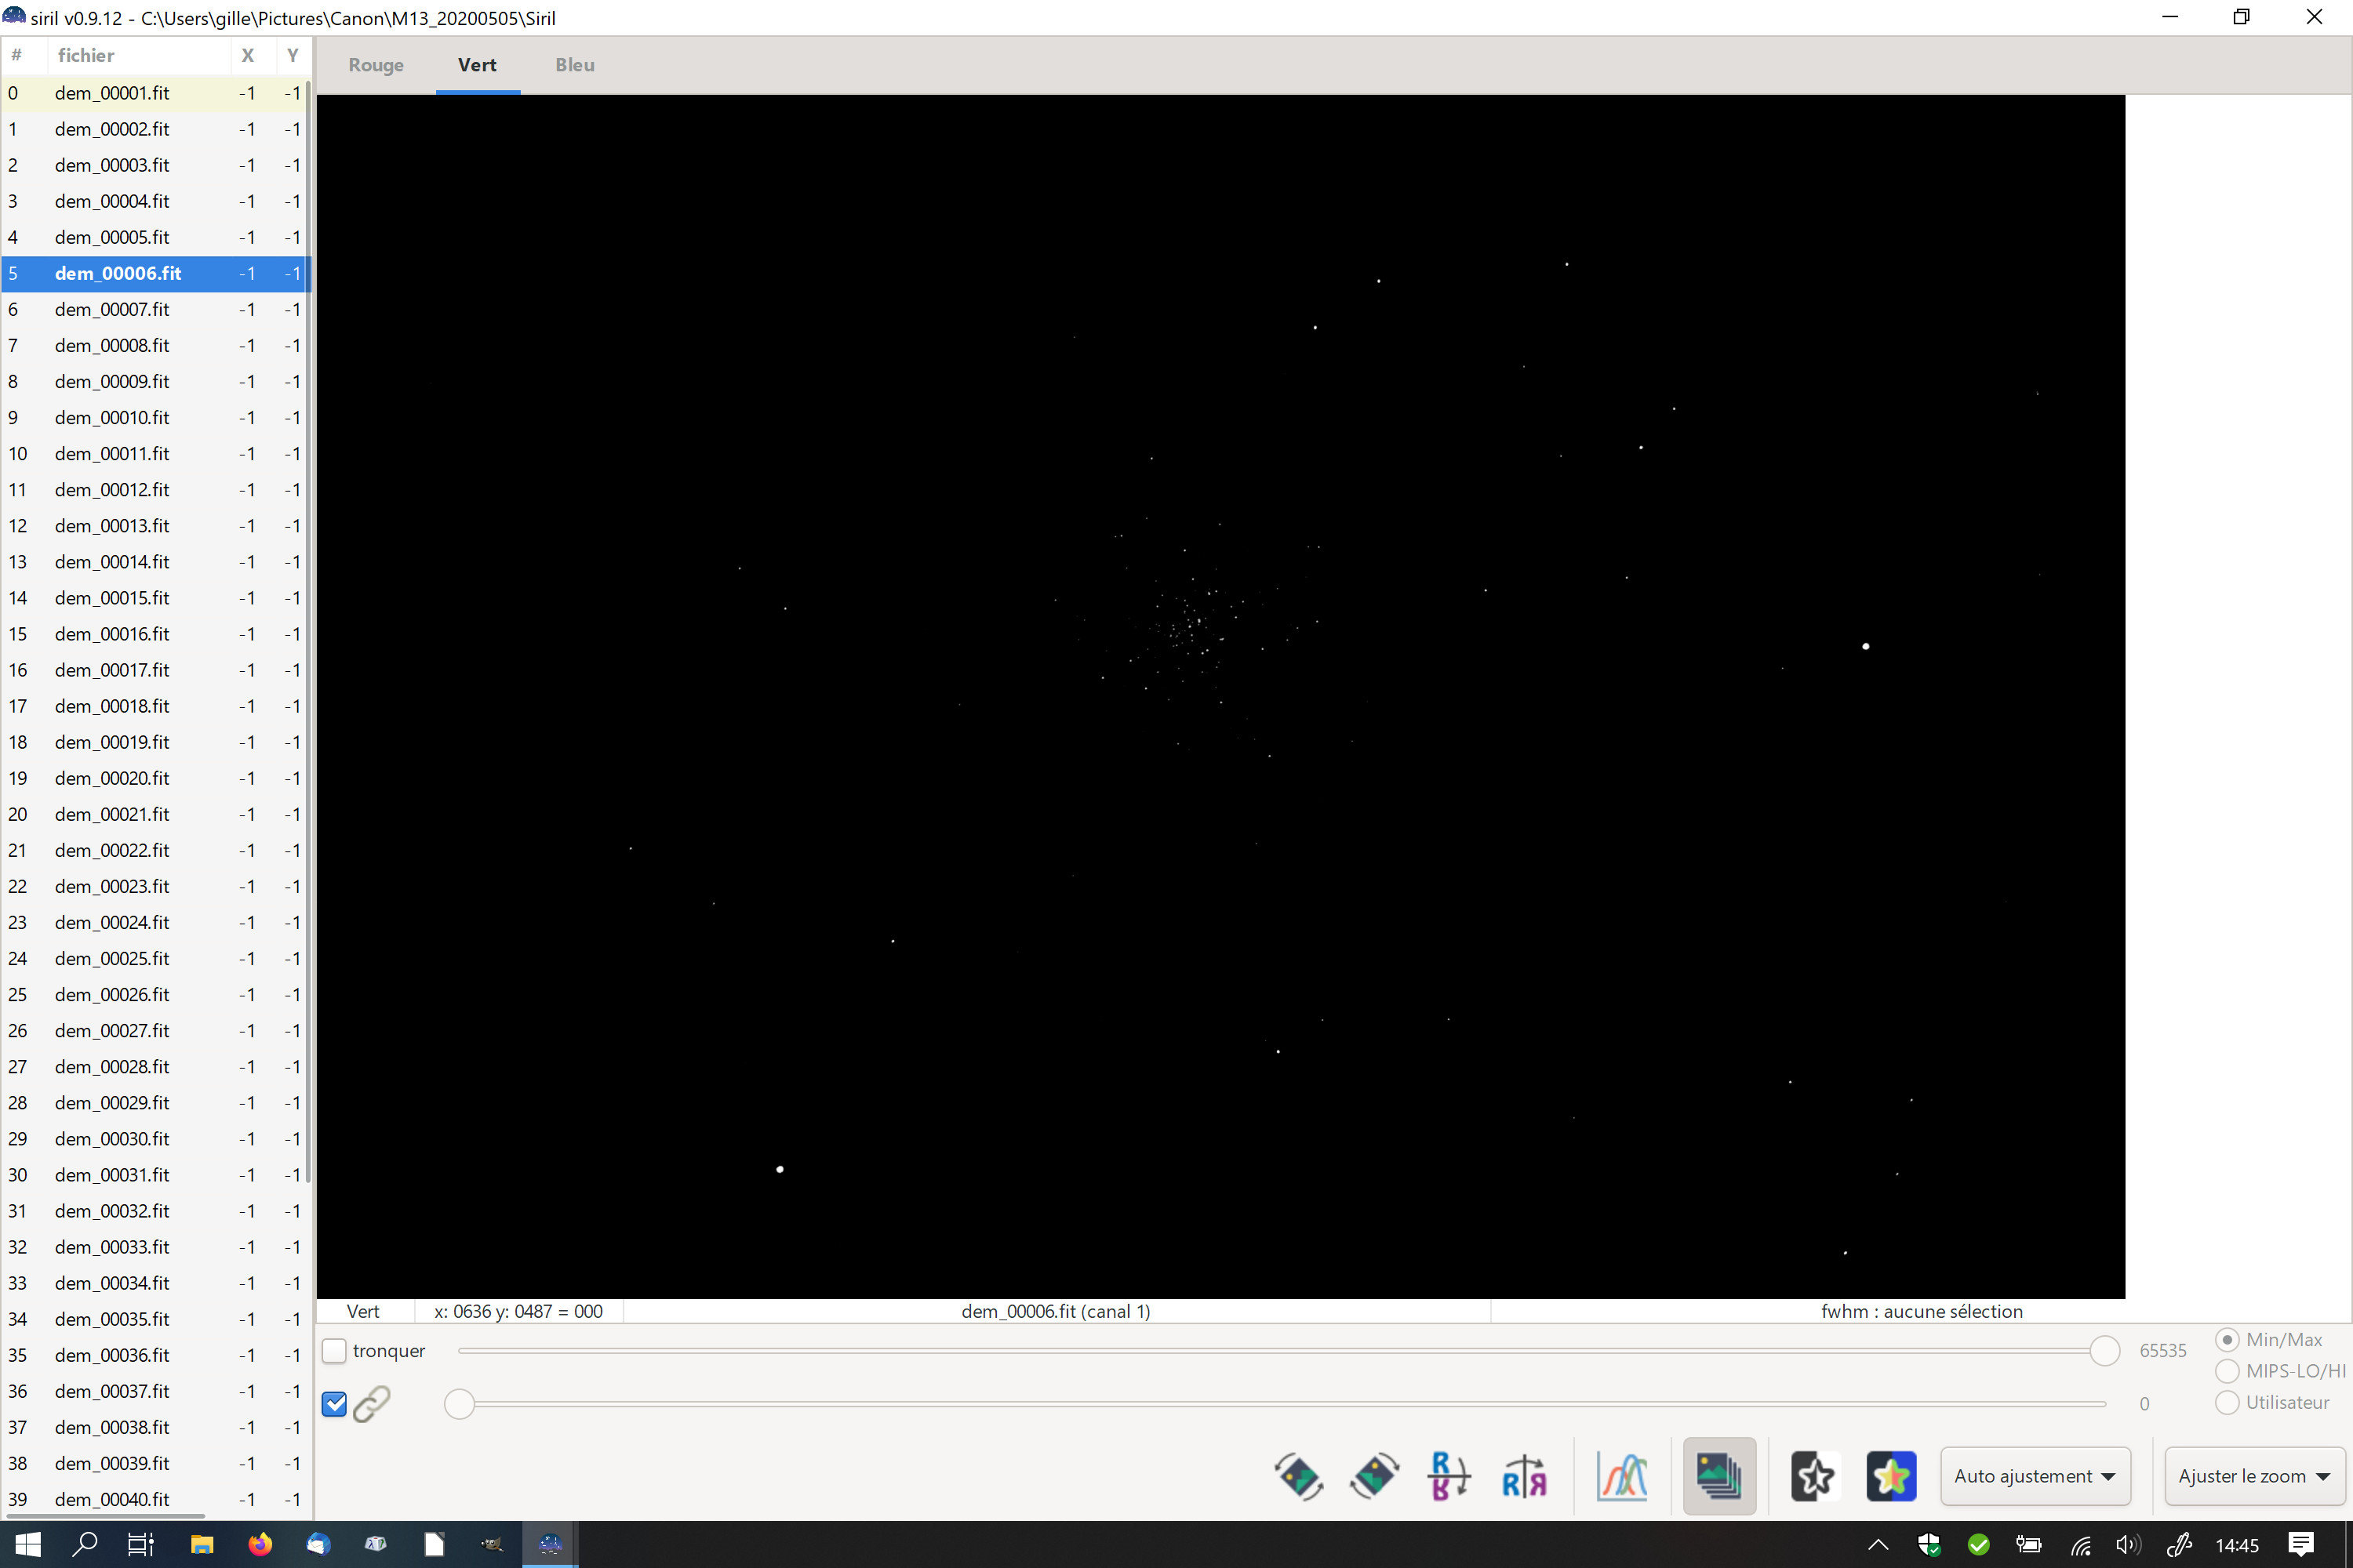2353x1568 pixels.
Task: Expand Ajuster le zoom dropdown
Action: pyautogui.click(x=2254, y=1476)
